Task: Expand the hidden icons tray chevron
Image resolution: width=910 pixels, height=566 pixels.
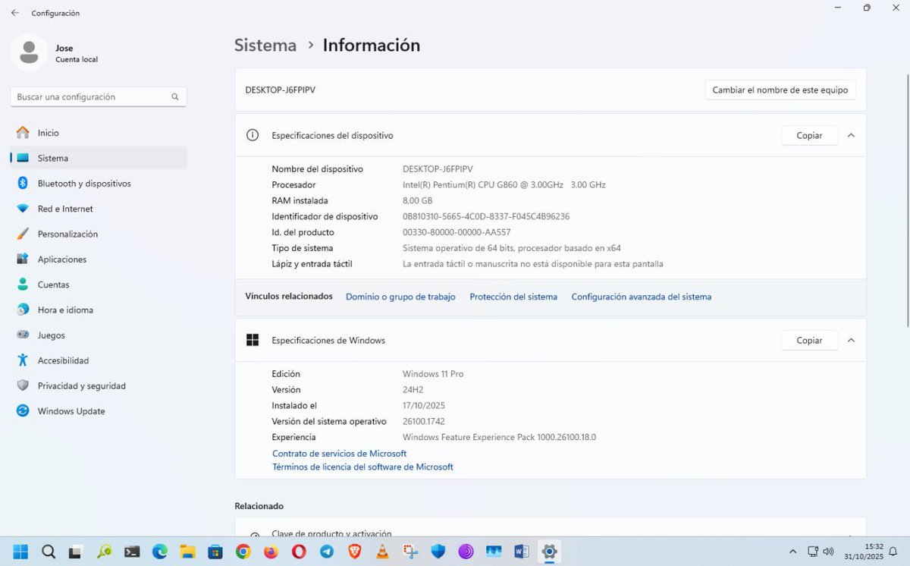Action: pos(792,552)
